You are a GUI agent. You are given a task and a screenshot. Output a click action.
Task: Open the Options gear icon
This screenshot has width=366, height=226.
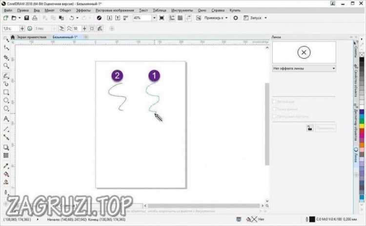pos(236,18)
